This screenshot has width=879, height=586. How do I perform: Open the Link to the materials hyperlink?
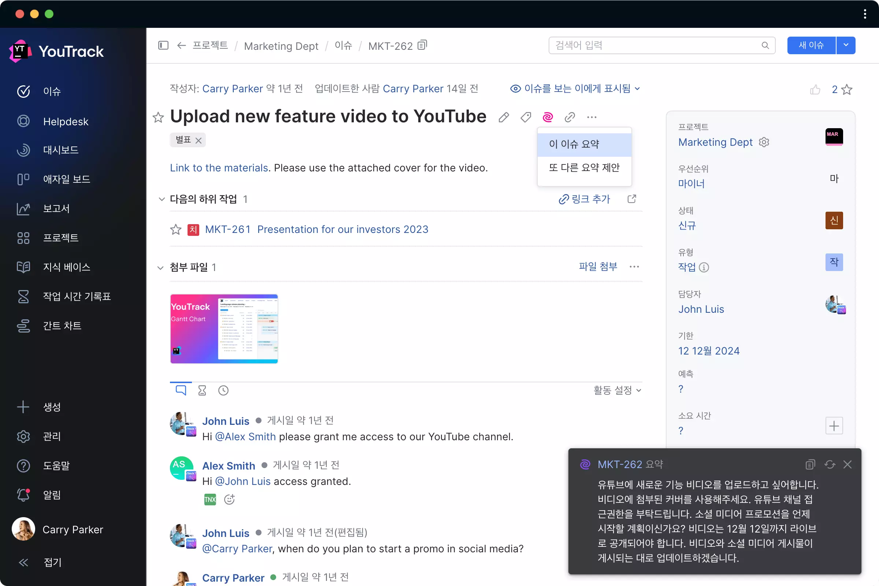coord(219,168)
